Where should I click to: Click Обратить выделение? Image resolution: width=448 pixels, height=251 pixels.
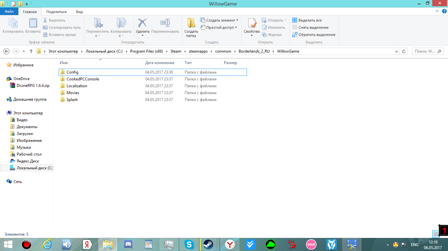click(314, 35)
